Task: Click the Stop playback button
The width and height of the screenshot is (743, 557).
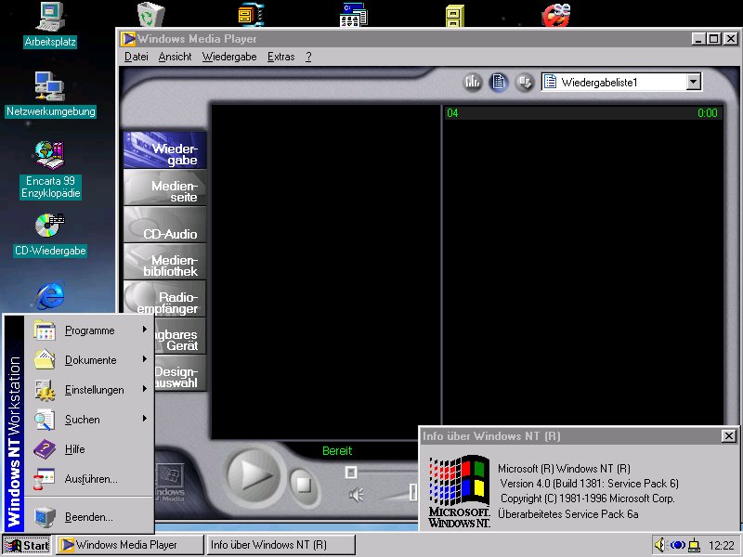Action: (302, 483)
